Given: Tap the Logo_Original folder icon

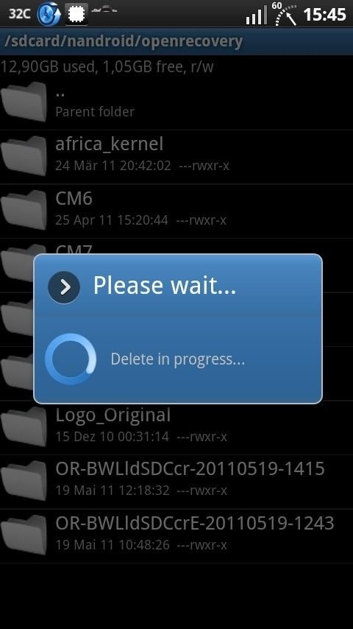Looking at the screenshot, I should tap(24, 426).
